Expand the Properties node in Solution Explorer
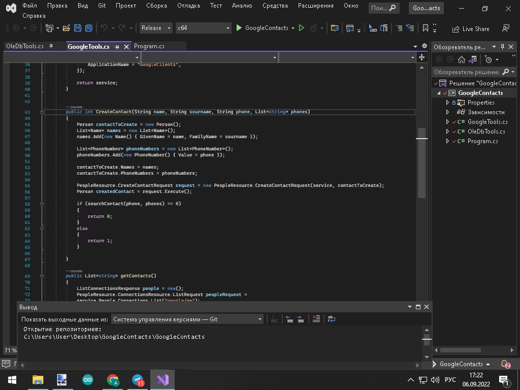 point(447,103)
